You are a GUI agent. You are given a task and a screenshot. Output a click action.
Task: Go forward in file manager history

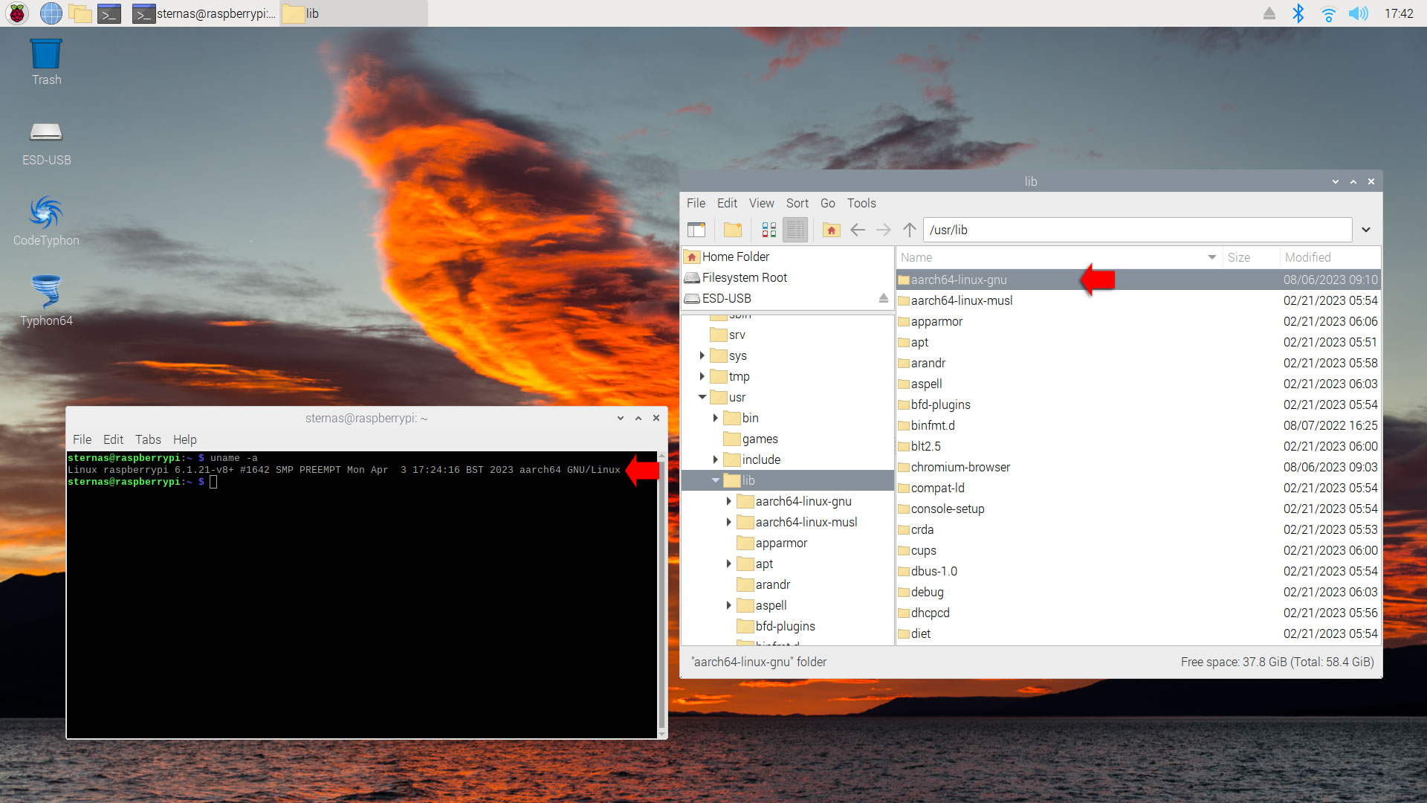[883, 230]
